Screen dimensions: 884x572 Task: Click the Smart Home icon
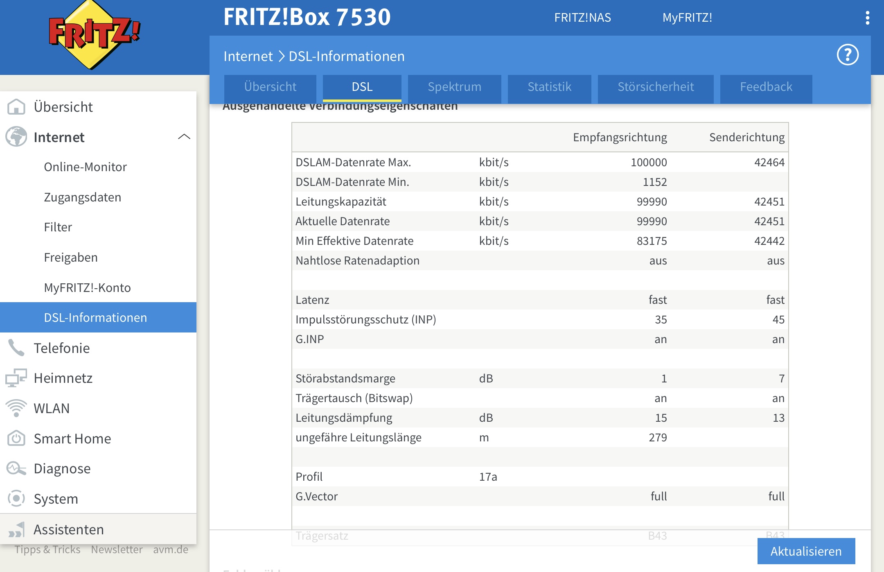16,439
